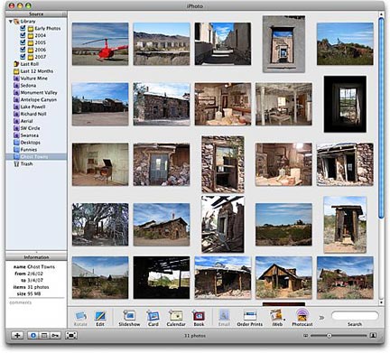The image size is (390, 353).
Task: Toggle the calendar pane button
Action: pos(44,335)
